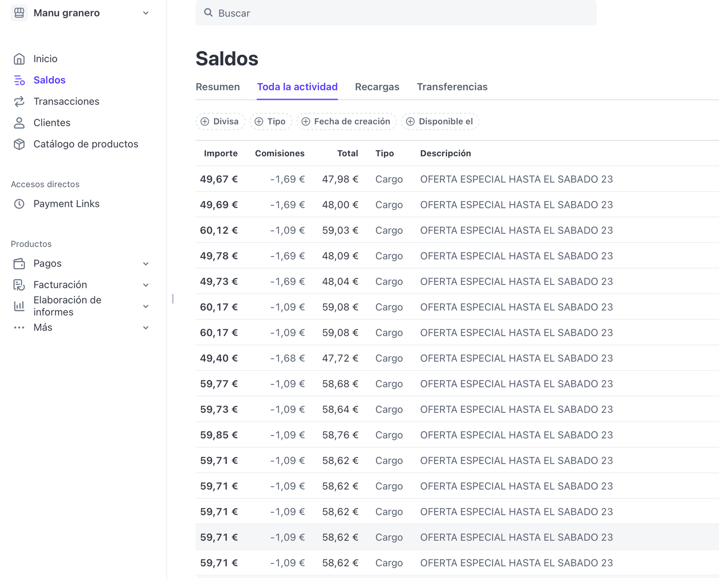Expand the Pagos section chevron
The width and height of the screenshot is (719, 579).
(146, 264)
